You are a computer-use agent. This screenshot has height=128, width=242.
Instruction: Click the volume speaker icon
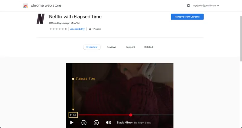coord(109,123)
